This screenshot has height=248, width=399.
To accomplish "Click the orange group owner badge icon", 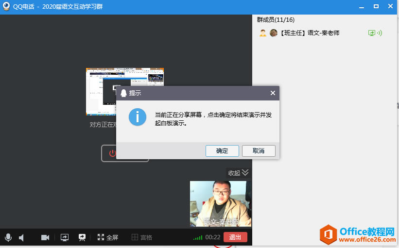I will point(263,33).
